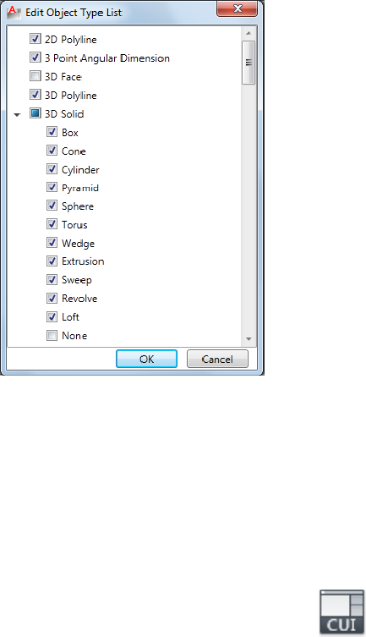Viewport: 366px width, 637px height.
Task: Close the Edit Object Type List dialog
Action: 237,8
